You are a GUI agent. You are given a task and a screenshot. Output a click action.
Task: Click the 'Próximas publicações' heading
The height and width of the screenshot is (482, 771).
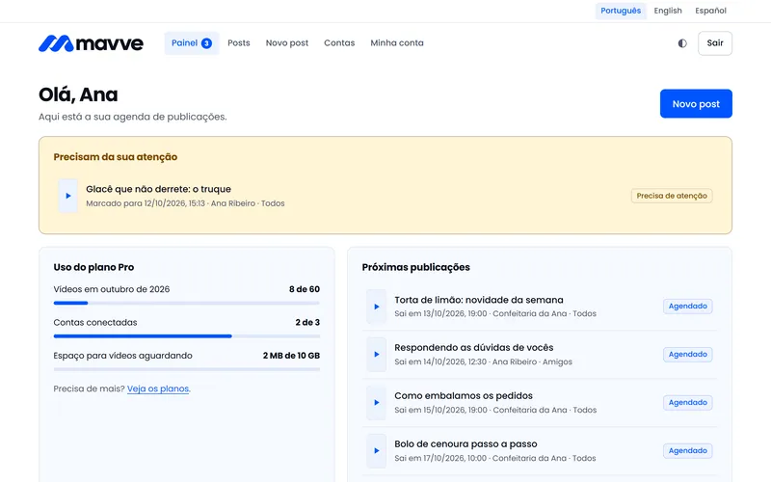[416, 268]
